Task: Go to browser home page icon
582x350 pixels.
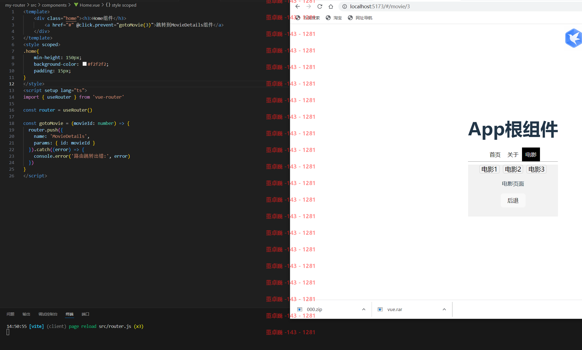Action: (x=331, y=6)
